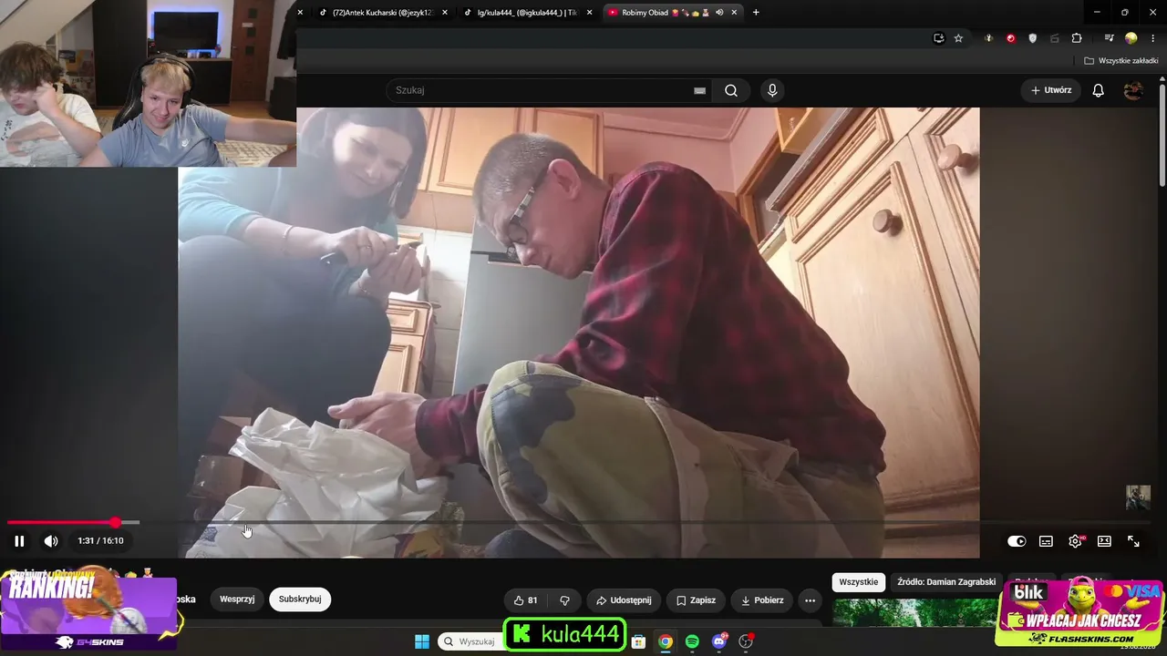
Task: Enter fullscreen mode in the player
Action: click(x=1133, y=541)
